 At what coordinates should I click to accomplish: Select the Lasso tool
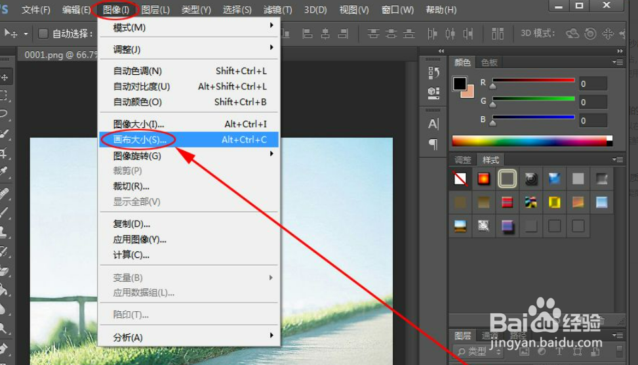(4, 114)
